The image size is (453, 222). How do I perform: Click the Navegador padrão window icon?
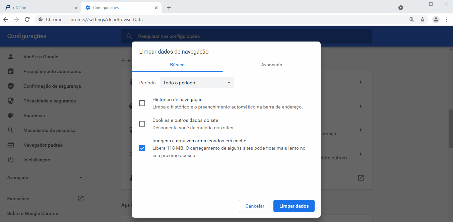[11, 145]
